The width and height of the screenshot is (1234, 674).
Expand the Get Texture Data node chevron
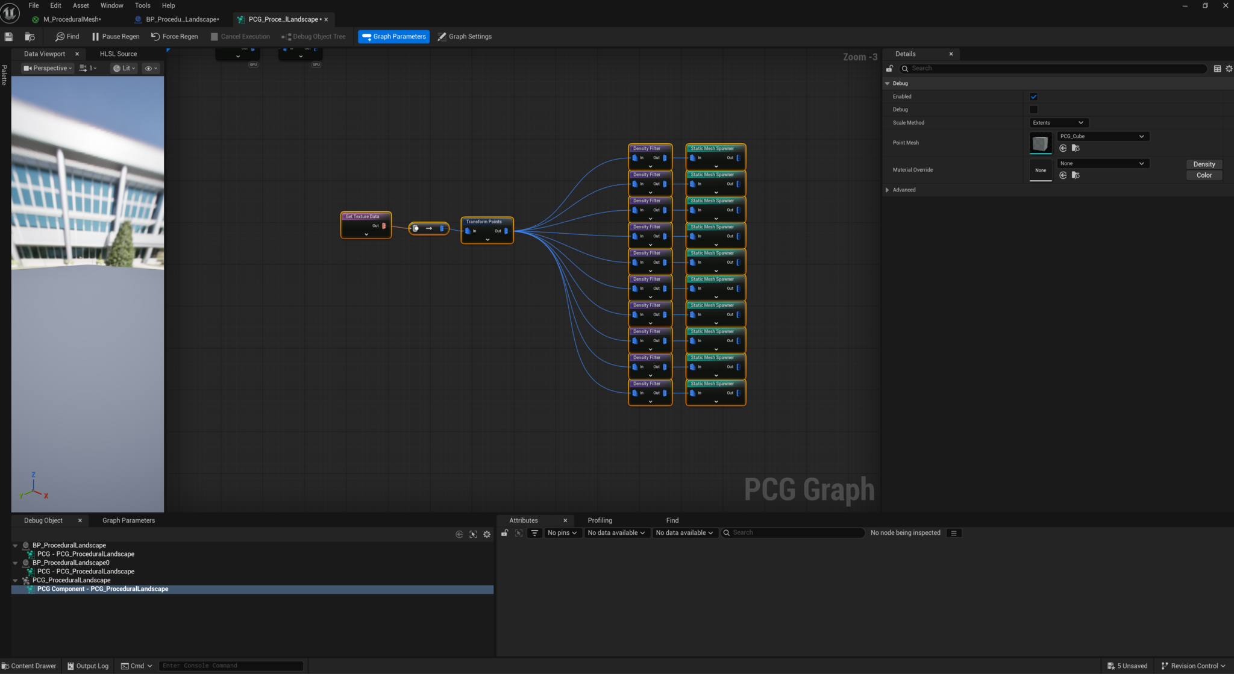click(366, 234)
